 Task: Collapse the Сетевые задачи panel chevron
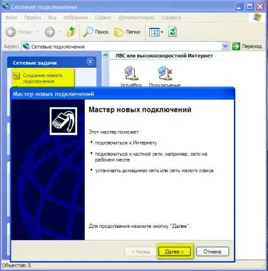click(90, 62)
